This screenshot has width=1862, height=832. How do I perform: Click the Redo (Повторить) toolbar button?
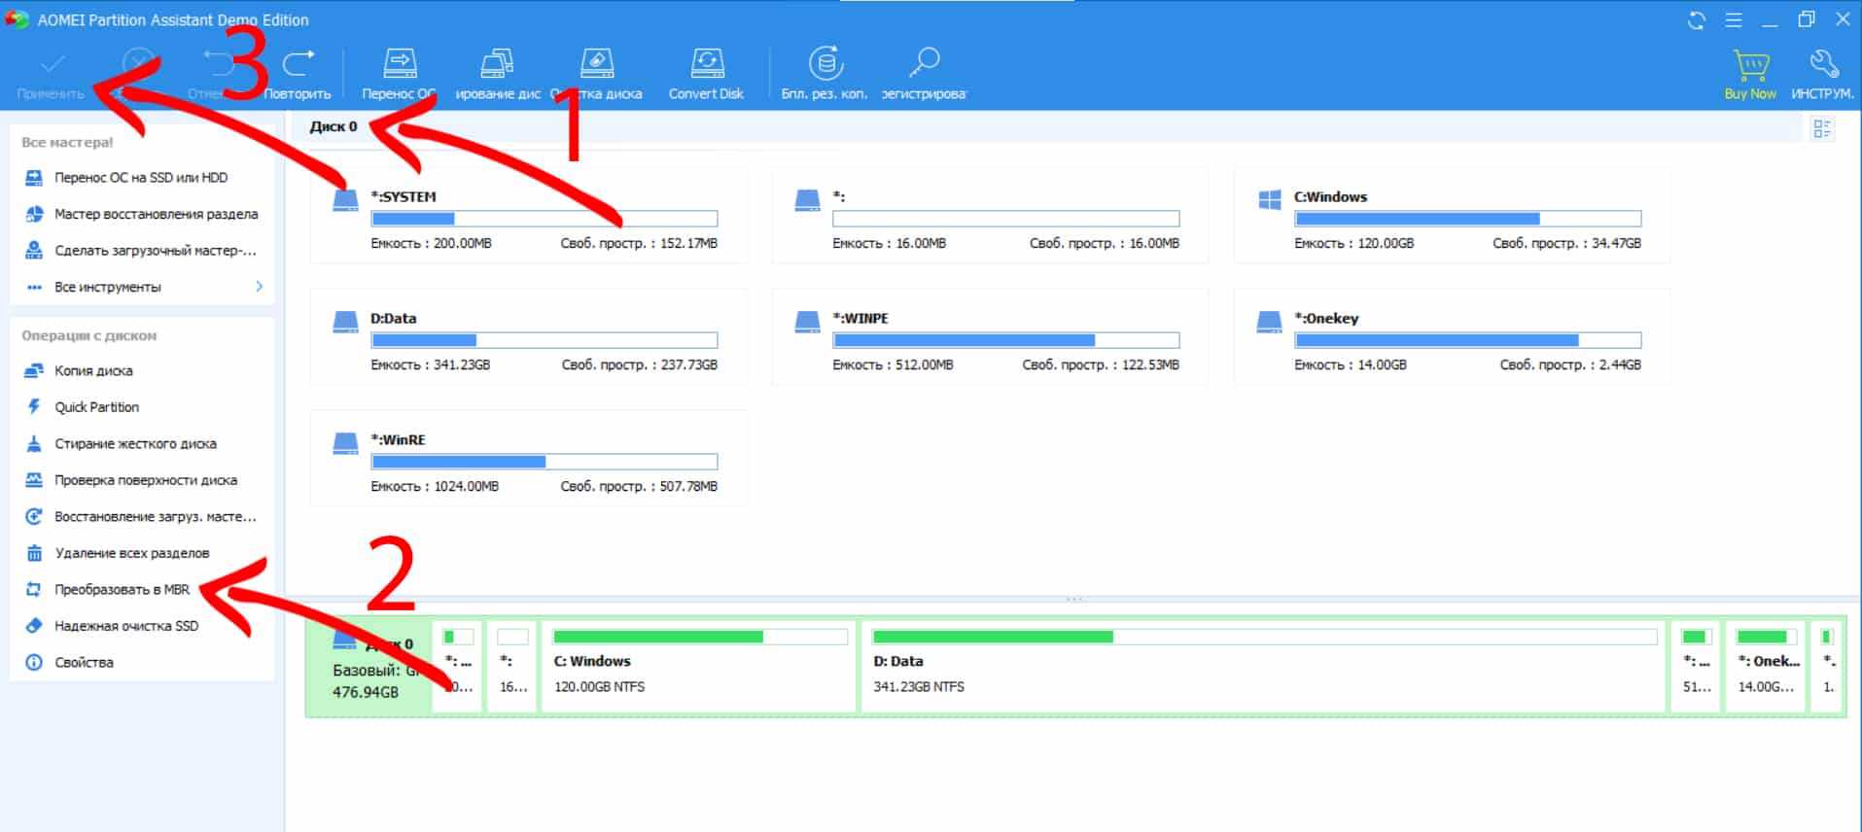coord(298,75)
